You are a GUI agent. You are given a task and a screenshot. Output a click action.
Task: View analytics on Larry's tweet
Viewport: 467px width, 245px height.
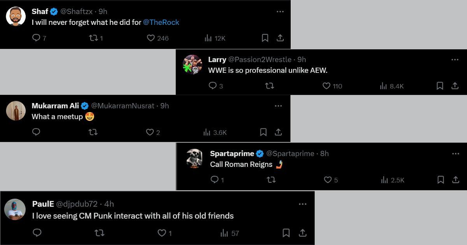point(383,86)
